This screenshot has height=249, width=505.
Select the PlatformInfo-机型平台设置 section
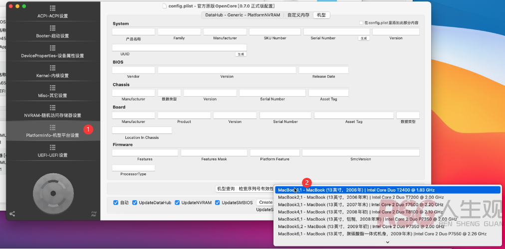tap(52, 131)
